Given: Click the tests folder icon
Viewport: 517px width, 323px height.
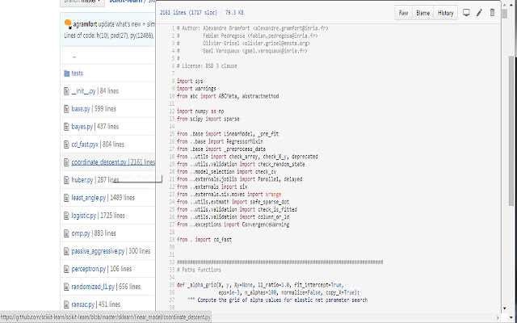Looking at the screenshot, I should [x=66, y=73].
